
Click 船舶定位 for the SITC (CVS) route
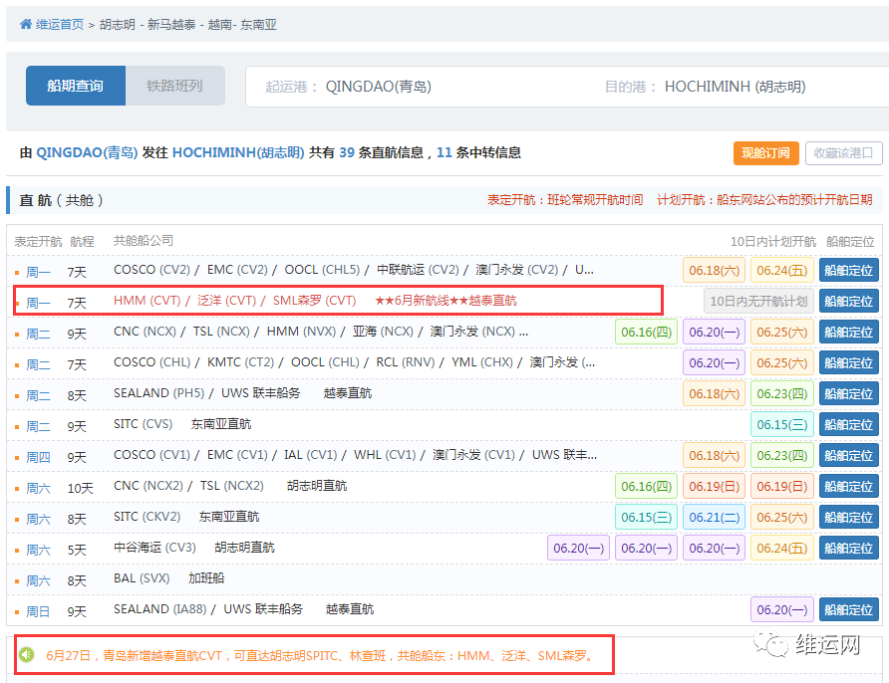[848, 424]
